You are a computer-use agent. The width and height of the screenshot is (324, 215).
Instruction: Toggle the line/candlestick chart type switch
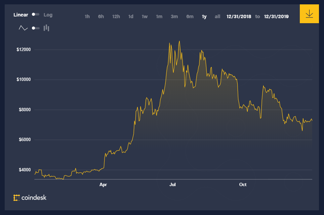pos(35,28)
